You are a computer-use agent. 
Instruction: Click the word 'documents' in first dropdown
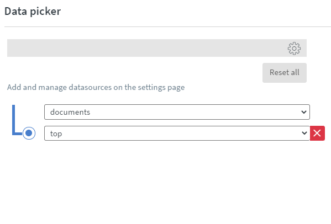70,112
